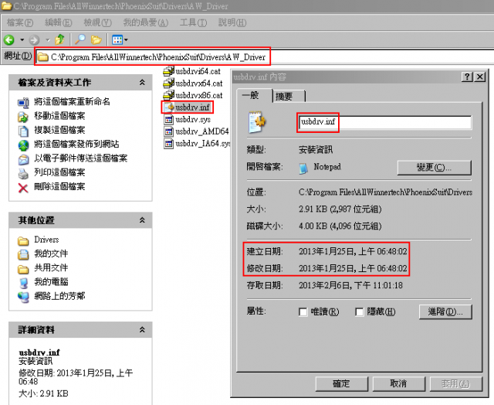494x405 pixels.
Task: Click the help question mark button
Action: (x=467, y=77)
